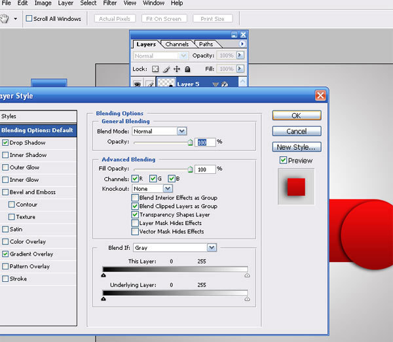Click the OK button
This screenshot has width=393, height=342.
[296, 115]
